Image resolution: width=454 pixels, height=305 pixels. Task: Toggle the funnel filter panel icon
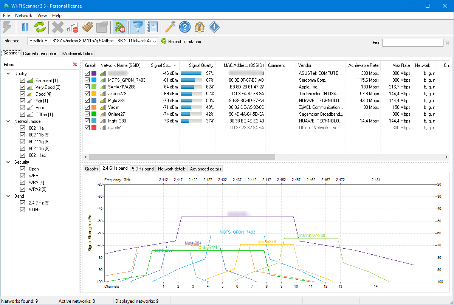point(138,27)
